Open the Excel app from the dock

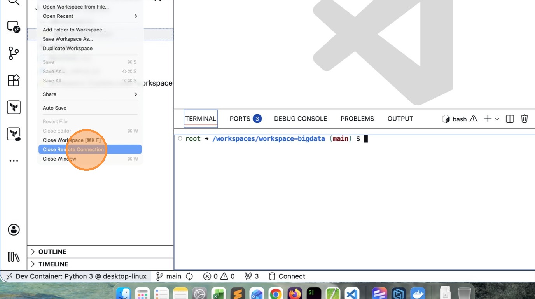(219, 294)
